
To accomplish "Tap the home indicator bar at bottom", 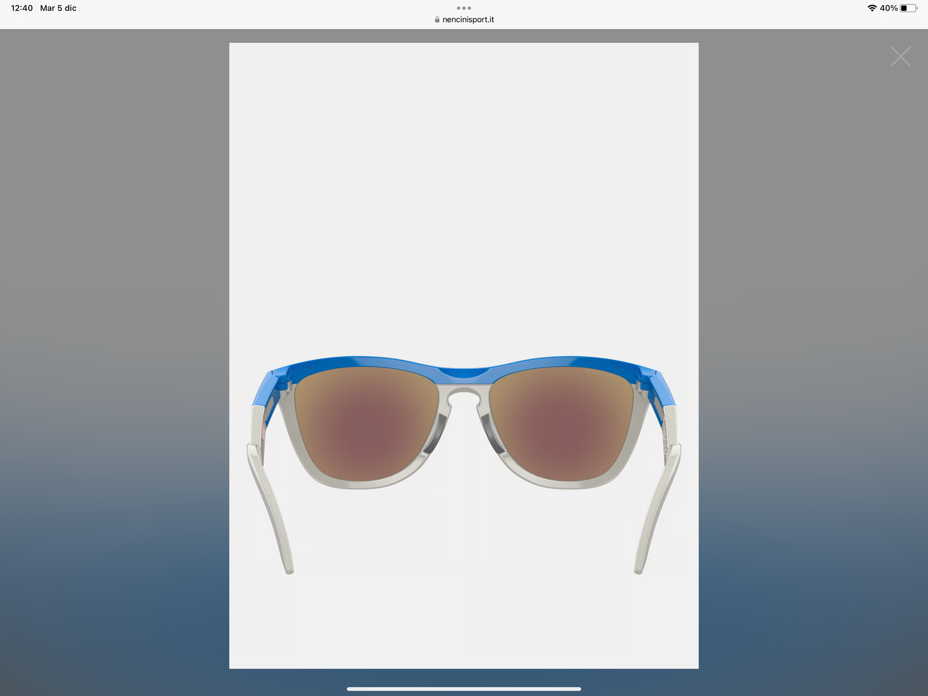I will (464, 688).
